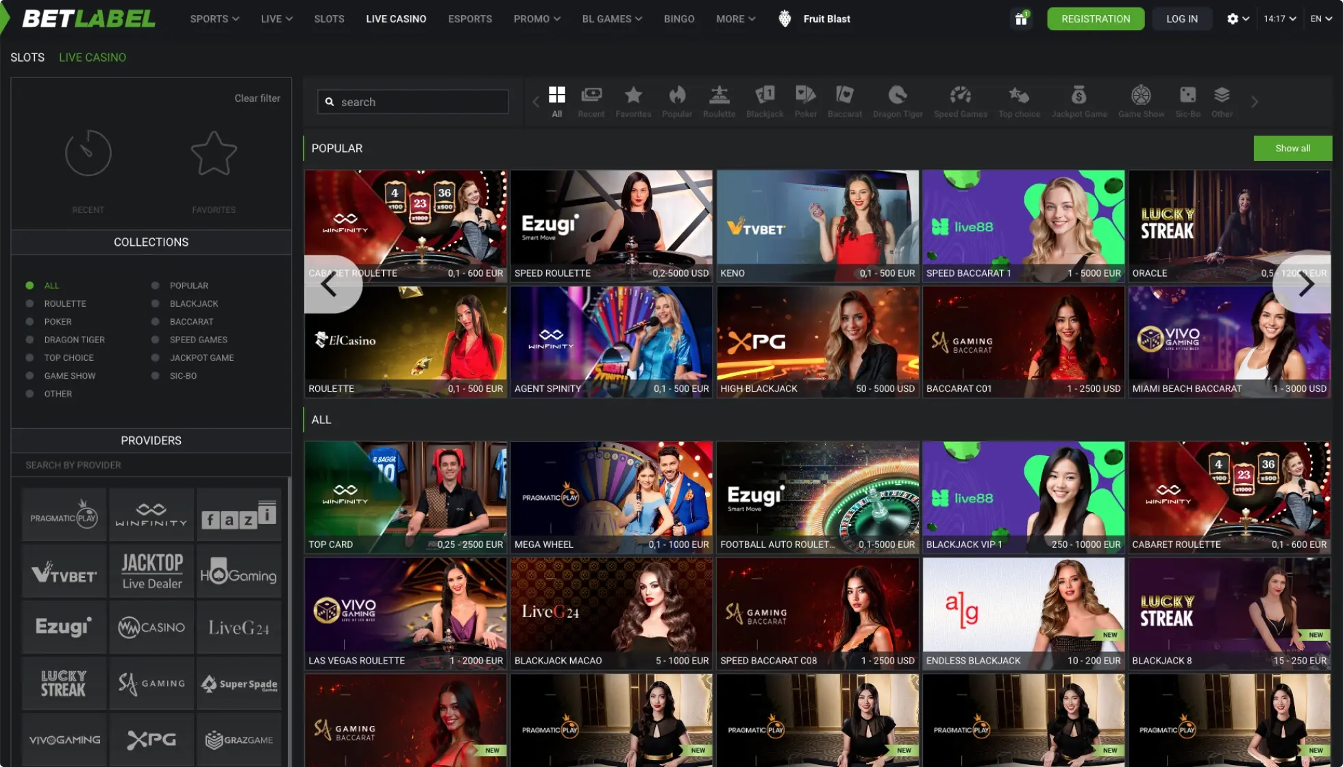The height and width of the screenshot is (767, 1343).
Task: Click Show all popular games
Action: click(x=1292, y=148)
